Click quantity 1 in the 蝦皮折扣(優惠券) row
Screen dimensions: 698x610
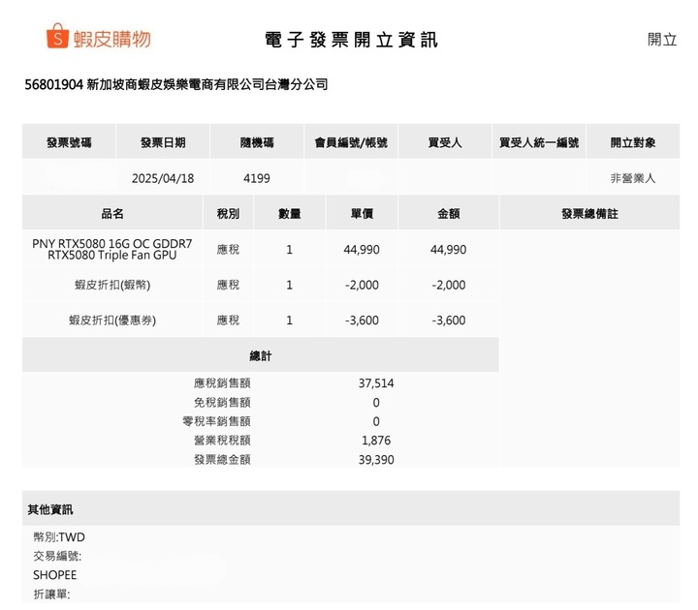click(x=289, y=320)
